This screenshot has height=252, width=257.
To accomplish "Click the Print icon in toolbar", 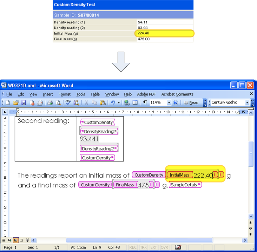I will tap(50, 102).
